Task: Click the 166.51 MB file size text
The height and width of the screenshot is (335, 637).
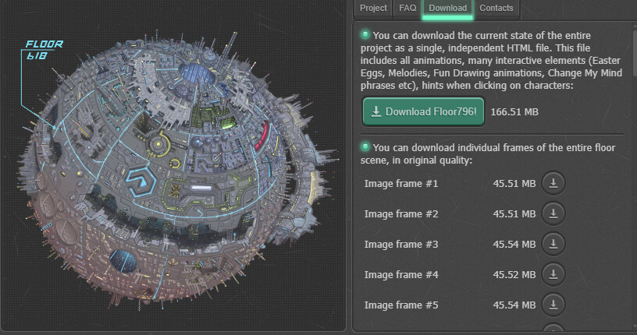Action: [514, 112]
